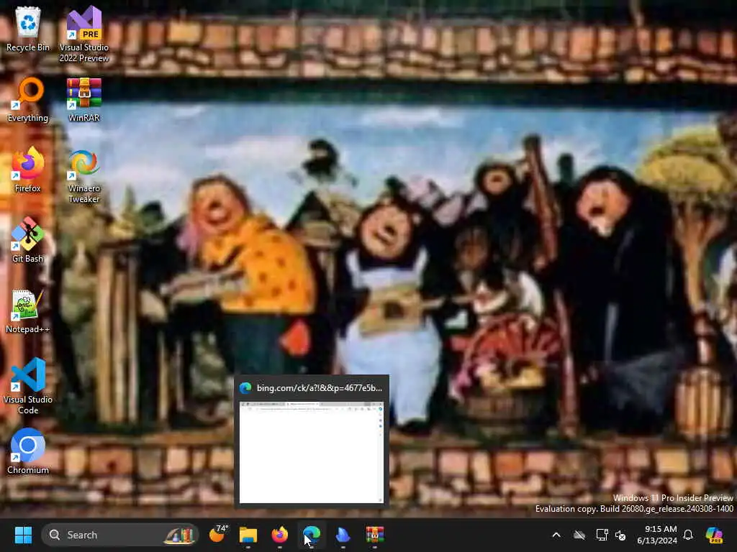Click the Microsoft Edge taskbar icon
This screenshot has height=552, width=737.
(x=311, y=535)
